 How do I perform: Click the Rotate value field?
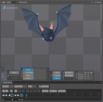[x=40, y=70]
